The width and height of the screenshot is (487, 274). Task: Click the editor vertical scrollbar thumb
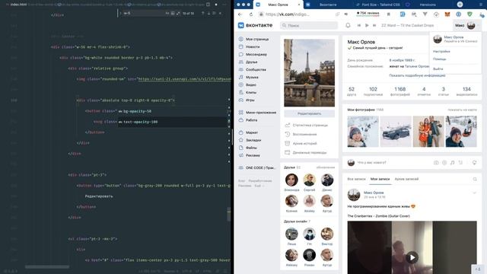click(x=229, y=214)
